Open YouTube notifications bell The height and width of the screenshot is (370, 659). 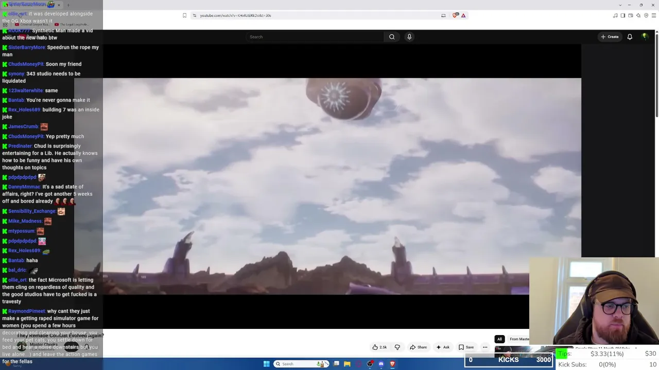click(x=630, y=37)
